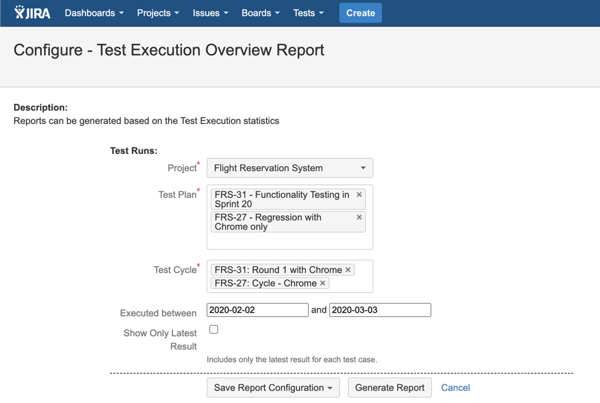Click the JIRA logo icon
Image resolution: width=600 pixels, height=403 pixels.
(32, 13)
